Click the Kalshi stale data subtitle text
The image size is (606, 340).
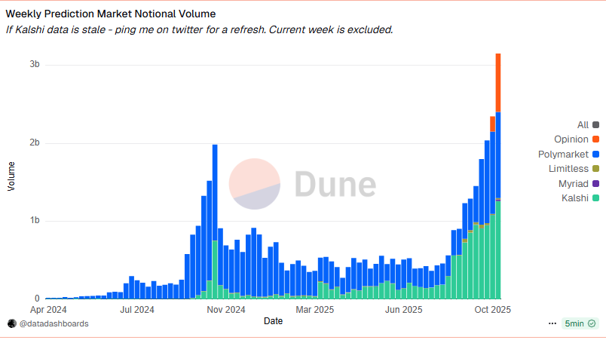(x=200, y=29)
